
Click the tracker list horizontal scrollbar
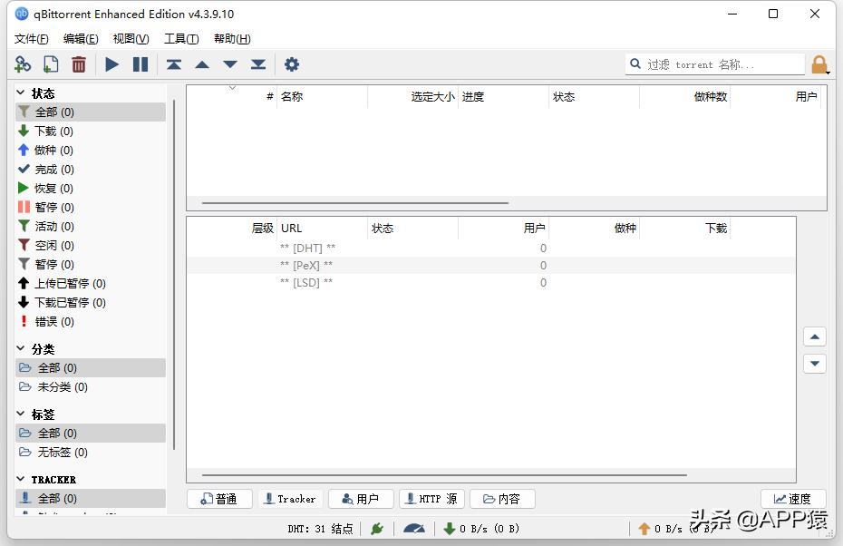pyautogui.click(x=444, y=475)
